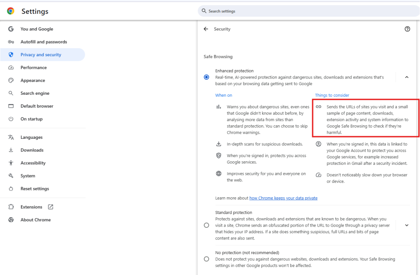
Task: Click the speedometer icon beside Performance
Action: (x=11, y=67)
